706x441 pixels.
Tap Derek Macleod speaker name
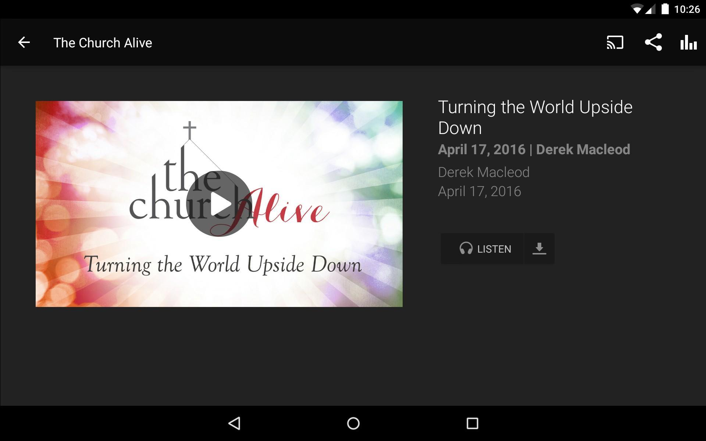point(484,172)
